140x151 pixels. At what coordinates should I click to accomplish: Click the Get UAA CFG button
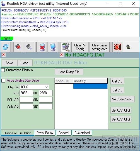(121, 110)
